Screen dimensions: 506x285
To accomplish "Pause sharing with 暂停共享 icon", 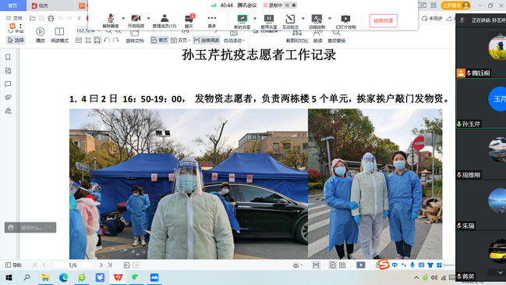I will (x=268, y=21).
